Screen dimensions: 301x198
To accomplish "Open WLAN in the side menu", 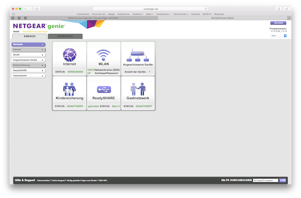I will click(x=29, y=55).
